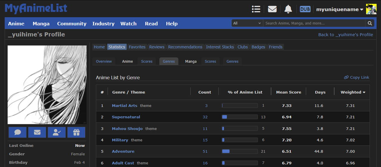The width and height of the screenshot is (381, 167).
Task: Click the Martial Arts percentage bar
Action: pos(240,106)
